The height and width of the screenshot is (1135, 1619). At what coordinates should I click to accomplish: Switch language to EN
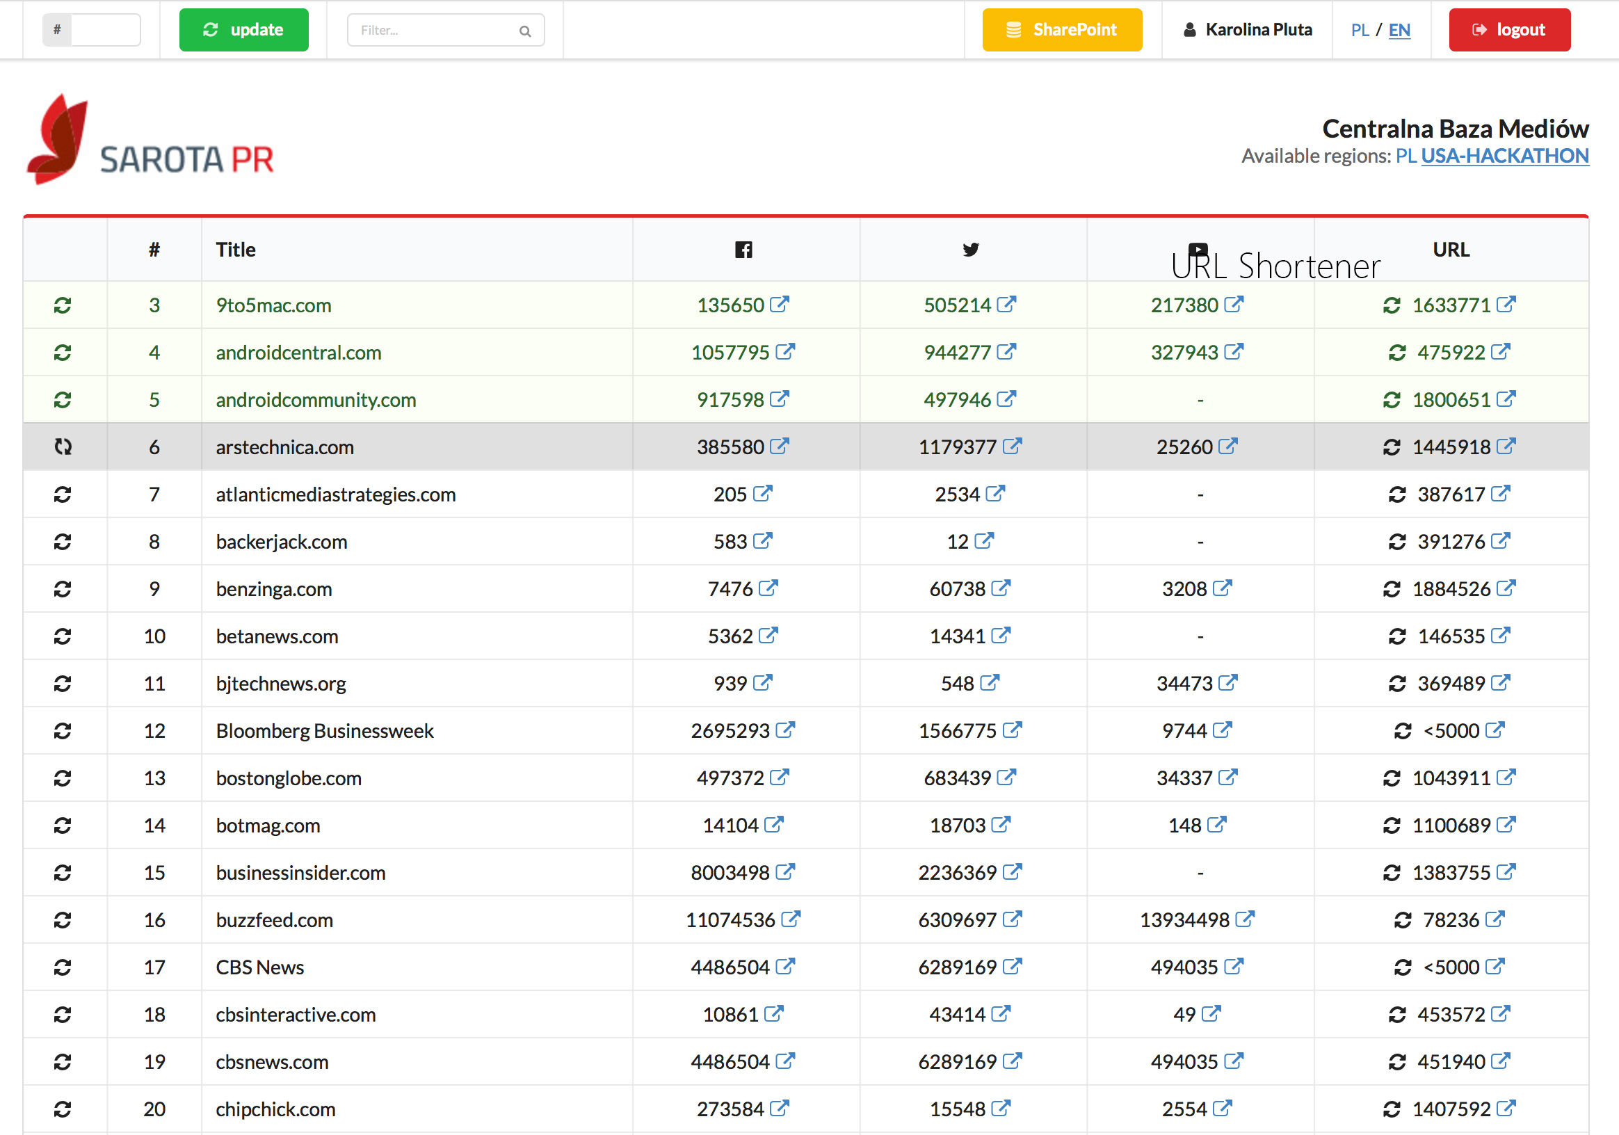[1399, 31]
